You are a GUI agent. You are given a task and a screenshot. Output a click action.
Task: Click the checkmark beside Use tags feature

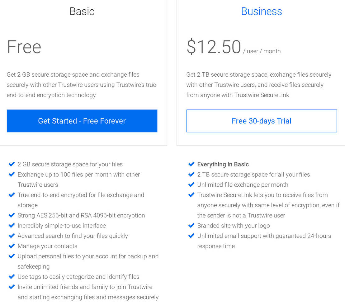tap(12, 276)
